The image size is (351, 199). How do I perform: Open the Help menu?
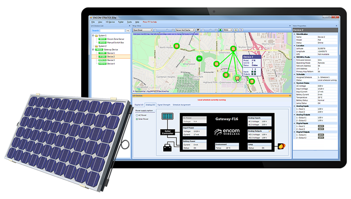(x=137, y=22)
